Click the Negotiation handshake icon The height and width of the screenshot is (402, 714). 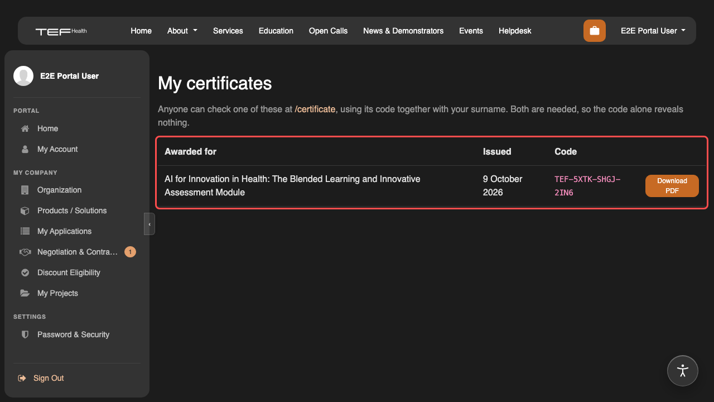coord(25,252)
